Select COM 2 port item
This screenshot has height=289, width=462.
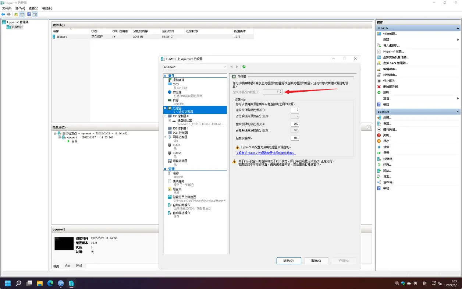click(x=177, y=153)
